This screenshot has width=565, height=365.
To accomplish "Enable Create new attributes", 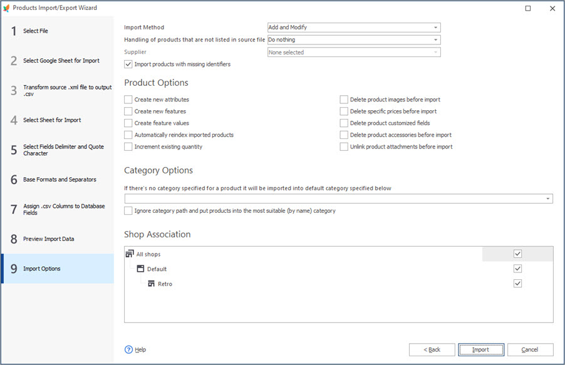I will coord(128,100).
